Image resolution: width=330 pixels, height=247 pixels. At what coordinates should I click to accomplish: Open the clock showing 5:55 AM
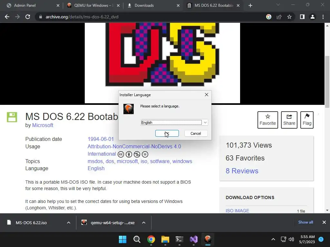(307, 239)
